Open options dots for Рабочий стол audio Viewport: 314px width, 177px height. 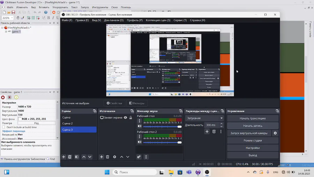[140, 121]
